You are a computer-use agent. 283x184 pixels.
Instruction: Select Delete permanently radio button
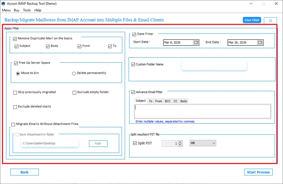74,73
